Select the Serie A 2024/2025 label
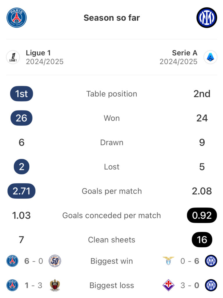 coord(178,57)
